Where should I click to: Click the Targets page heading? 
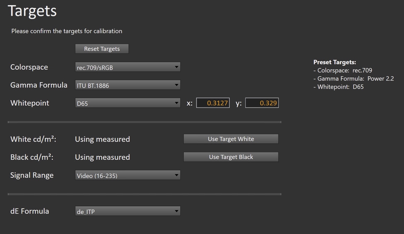point(32,11)
